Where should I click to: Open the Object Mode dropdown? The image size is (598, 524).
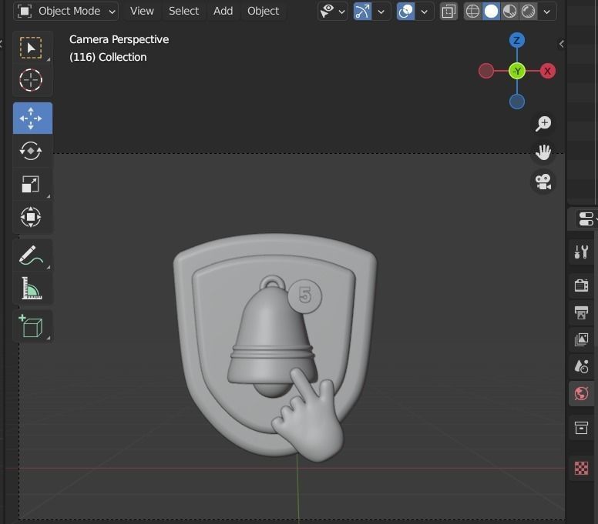click(66, 11)
